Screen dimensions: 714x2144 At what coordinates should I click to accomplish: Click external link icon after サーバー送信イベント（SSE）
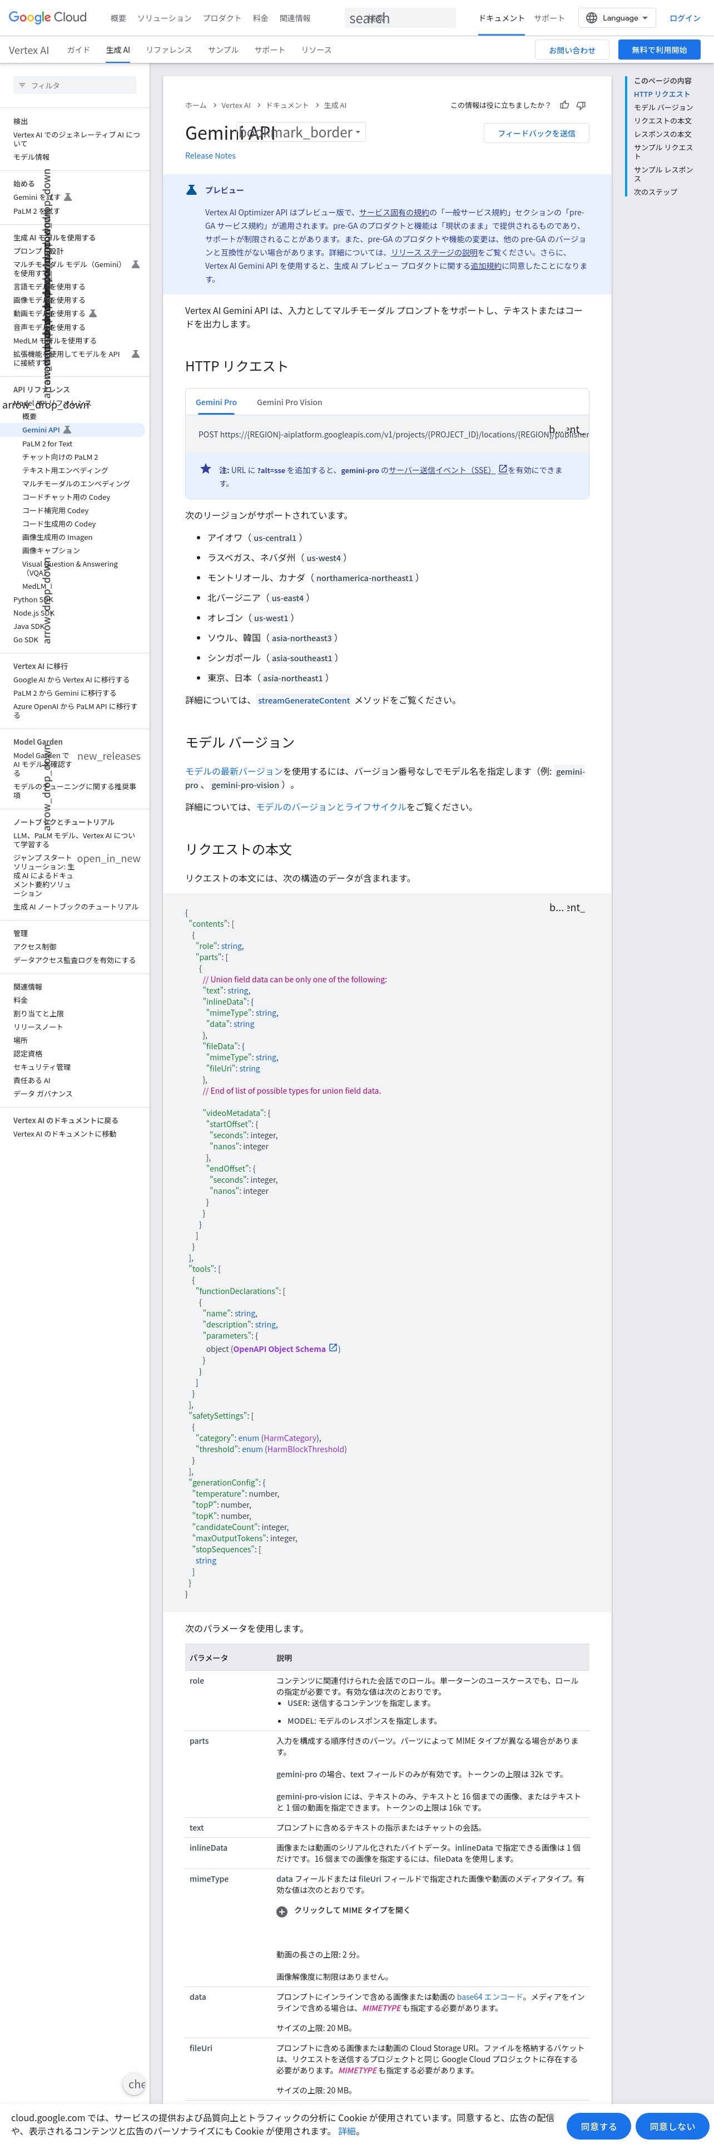point(502,469)
